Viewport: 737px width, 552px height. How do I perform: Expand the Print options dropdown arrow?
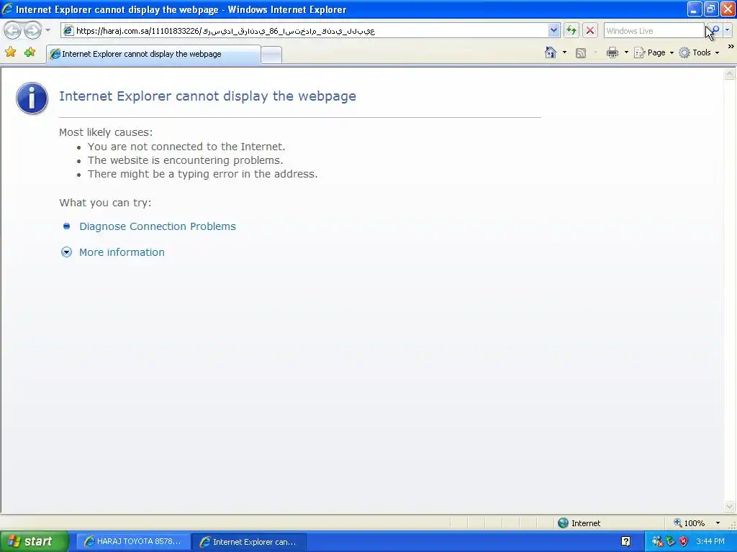626,52
